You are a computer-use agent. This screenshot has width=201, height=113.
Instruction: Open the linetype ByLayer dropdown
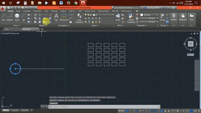pyautogui.click(x=149, y=22)
